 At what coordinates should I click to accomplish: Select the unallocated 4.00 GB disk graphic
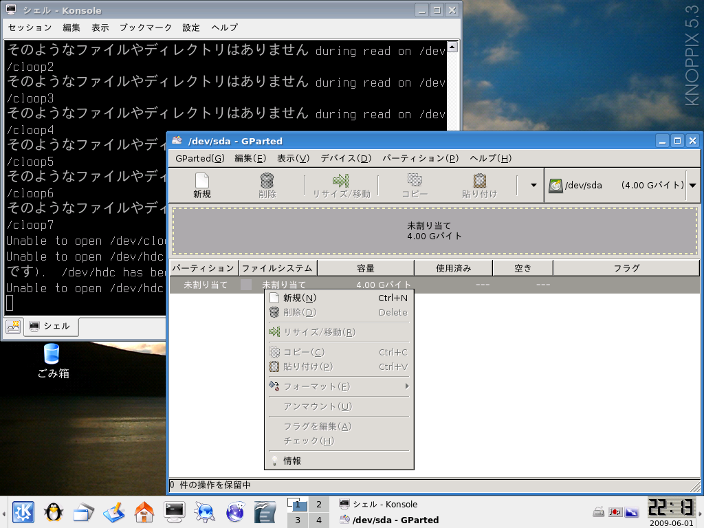coord(434,231)
